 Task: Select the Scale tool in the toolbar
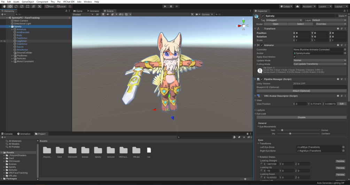(x=22, y=7)
